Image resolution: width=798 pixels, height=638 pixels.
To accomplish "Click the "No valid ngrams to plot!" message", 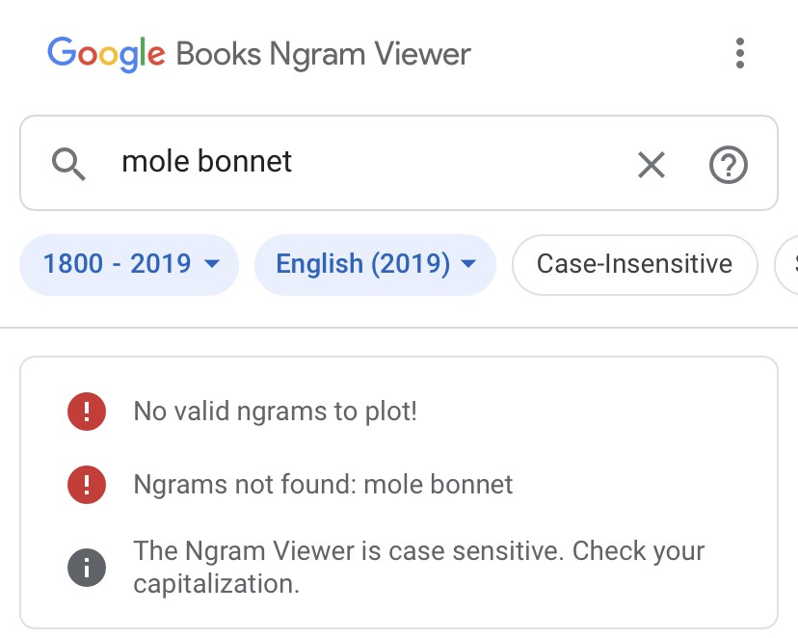I will tap(276, 412).
